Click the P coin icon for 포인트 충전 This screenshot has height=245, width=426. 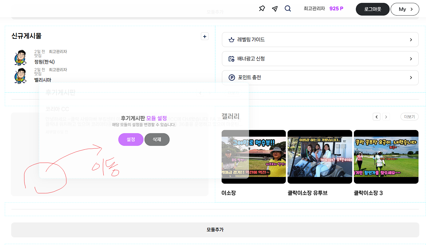pos(232,78)
